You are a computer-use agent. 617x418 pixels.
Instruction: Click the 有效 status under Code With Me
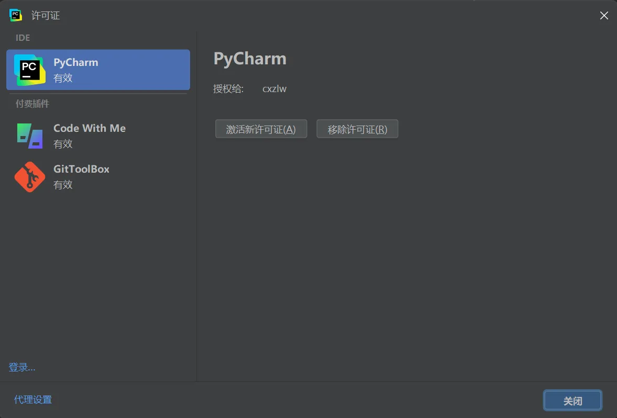click(63, 144)
